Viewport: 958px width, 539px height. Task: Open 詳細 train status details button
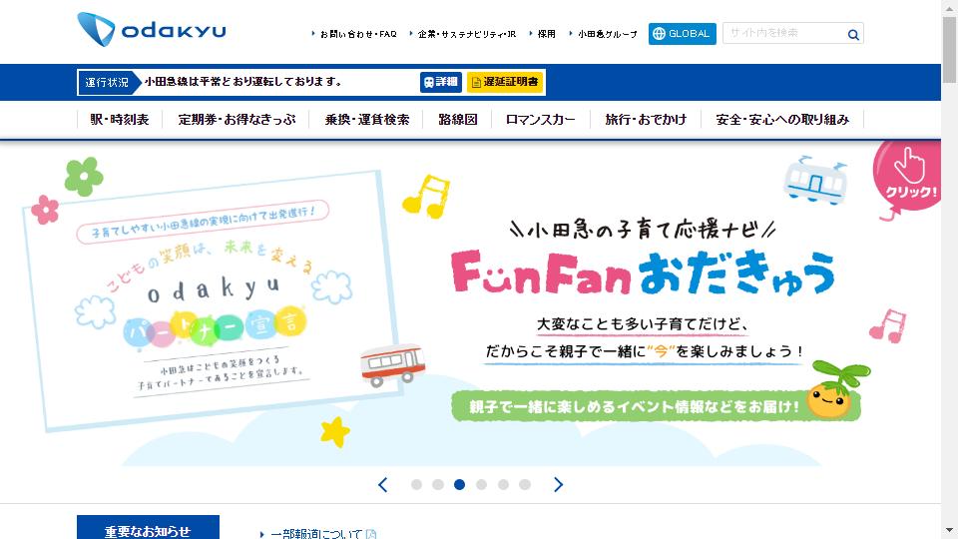(440, 82)
